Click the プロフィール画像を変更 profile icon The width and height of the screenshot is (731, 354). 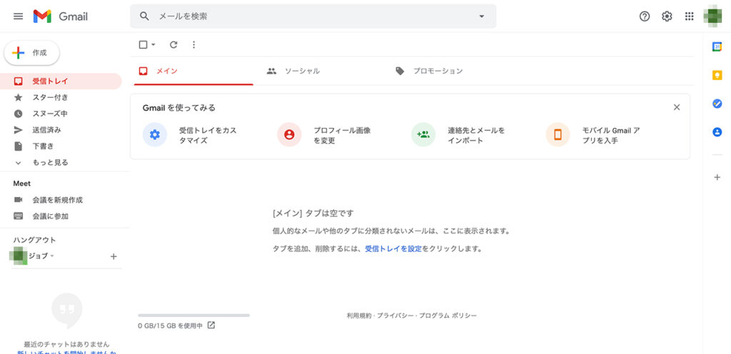click(289, 135)
